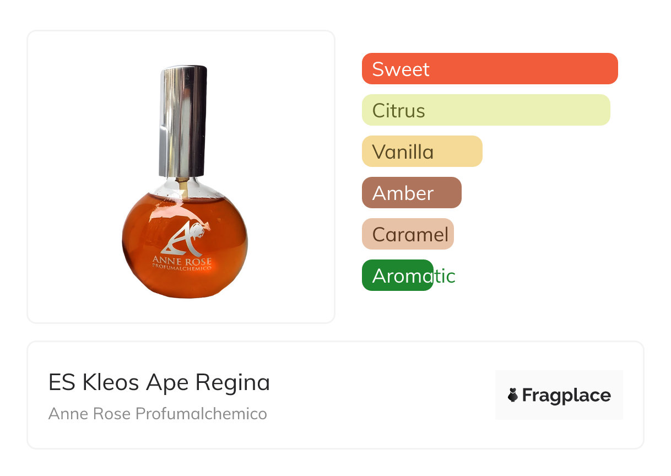Click PROFUMALCHEMICO lettering on the bottle
671x476 pixels.
pos(182,269)
